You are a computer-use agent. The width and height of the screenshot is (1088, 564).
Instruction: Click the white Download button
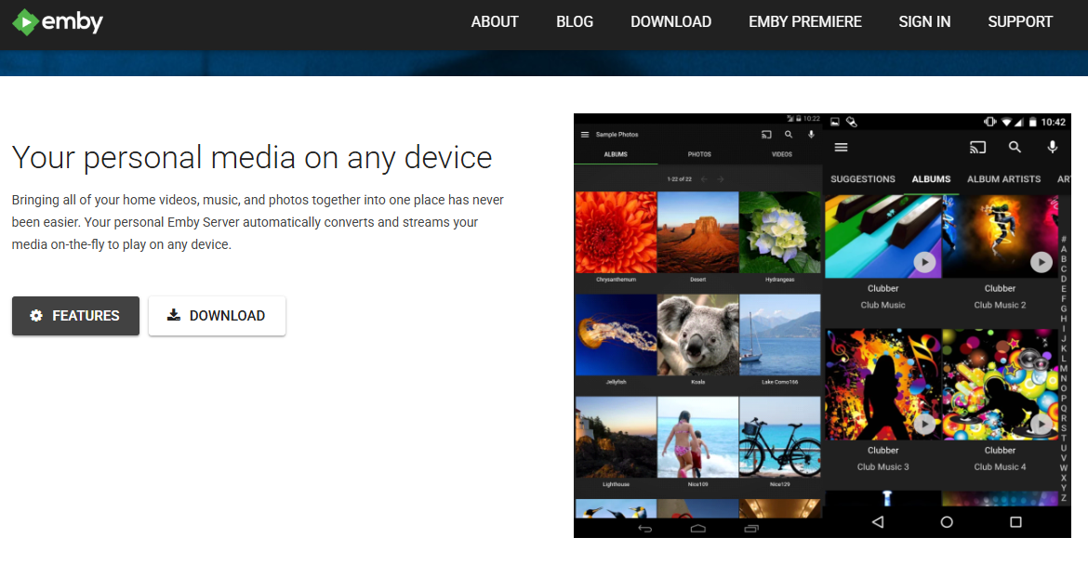pos(217,316)
